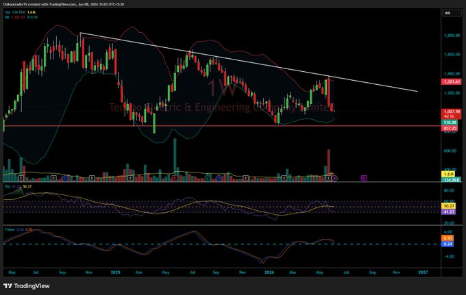Click the 2026 label on time axis

coord(269,272)
